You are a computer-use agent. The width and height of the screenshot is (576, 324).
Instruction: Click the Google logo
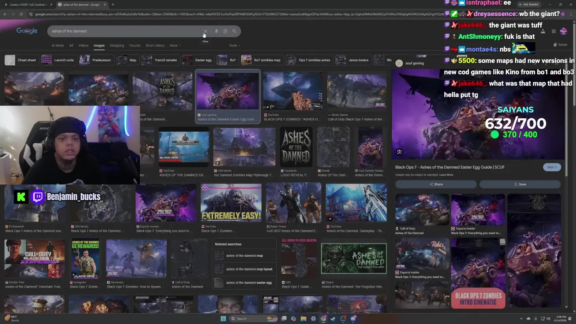(x=27, y=31)
